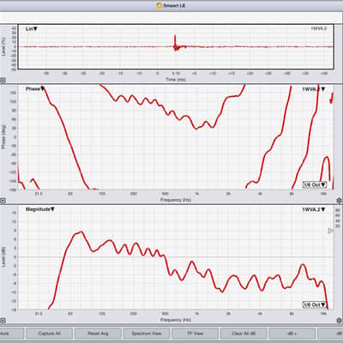Open the Phase graph type dropdown
The height and width of the screenshot is (343, 343).
(35, 89)
